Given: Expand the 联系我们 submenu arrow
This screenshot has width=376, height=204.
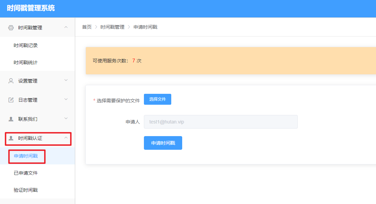Looking at the screenshot, I should pyautogui.click(x=66, y=119).
